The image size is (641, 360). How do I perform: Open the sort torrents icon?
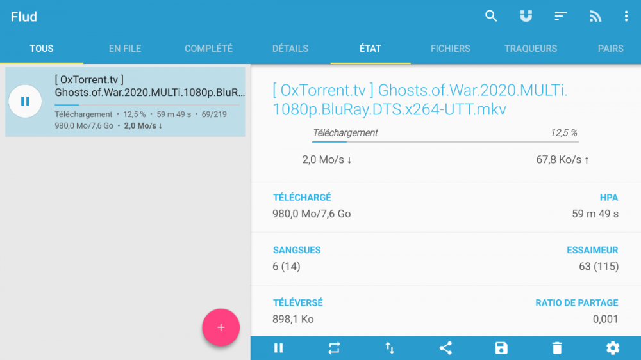[561, 17]
